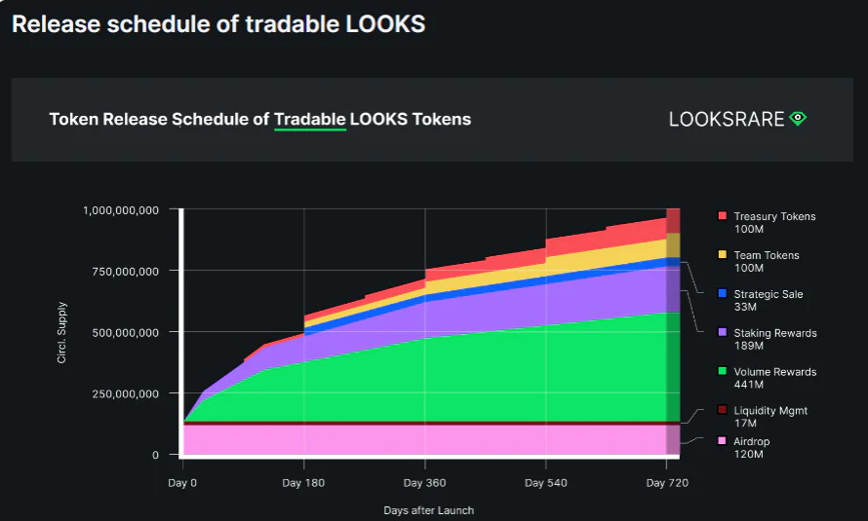Click the underlined word Tradable in chart title
Image resolution: width=868 pixels, height=521 pixels.
click(x=309, y=120)
